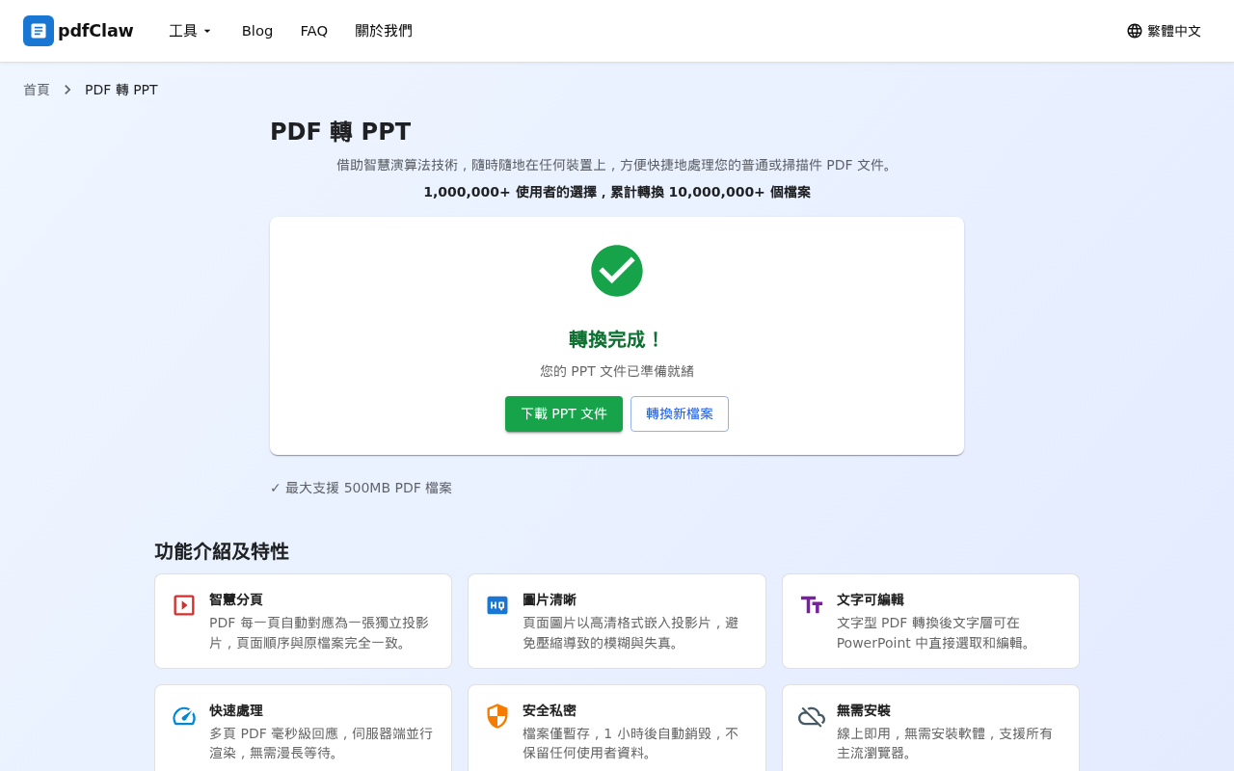
Task: Expand the 工具 menu chevron arrow
Action: pyautogui.click(x=206, y=32)
